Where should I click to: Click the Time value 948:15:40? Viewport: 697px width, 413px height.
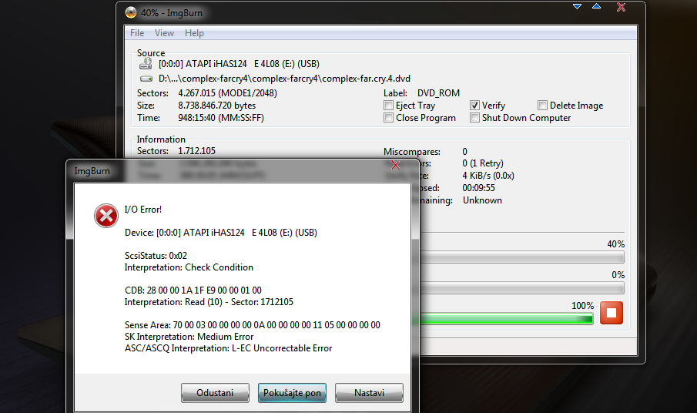[221, 118]
